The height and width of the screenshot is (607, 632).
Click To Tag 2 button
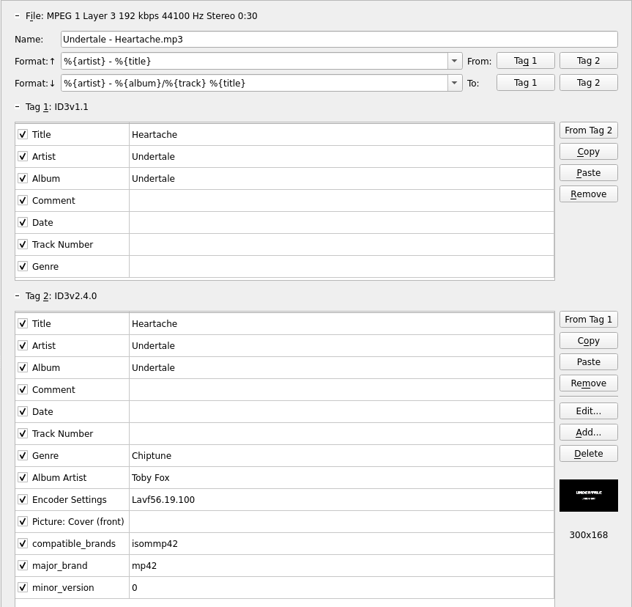[x=589, y=83]
